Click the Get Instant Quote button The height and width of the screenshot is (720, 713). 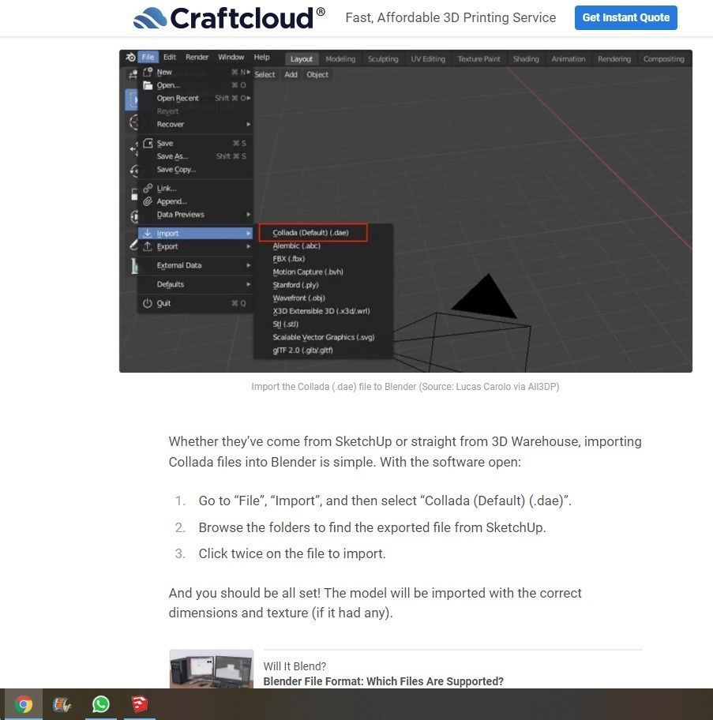(x=626, y=17)
